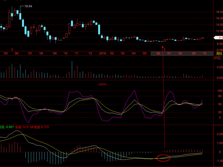Screen dimensions: 223x167
Task: Click the red ellipse on the MACD crossover
Action: pos(164,158)
